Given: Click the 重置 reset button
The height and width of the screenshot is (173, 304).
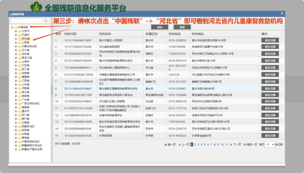Looking at the screenshot, I should click(x=182, y=27).
